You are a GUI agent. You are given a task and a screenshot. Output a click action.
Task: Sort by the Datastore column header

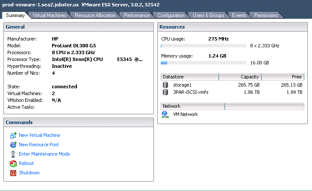coord(190,77)
